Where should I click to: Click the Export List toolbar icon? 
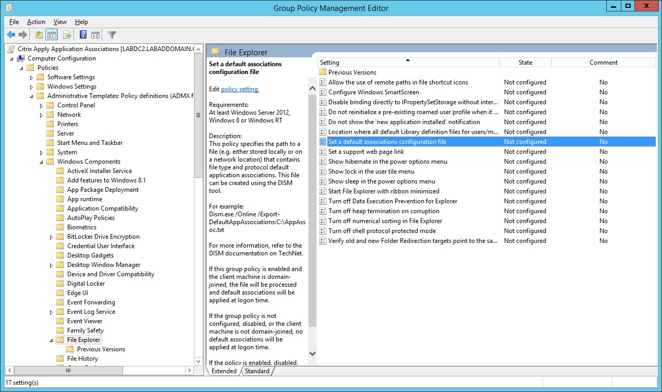point(67,35)
